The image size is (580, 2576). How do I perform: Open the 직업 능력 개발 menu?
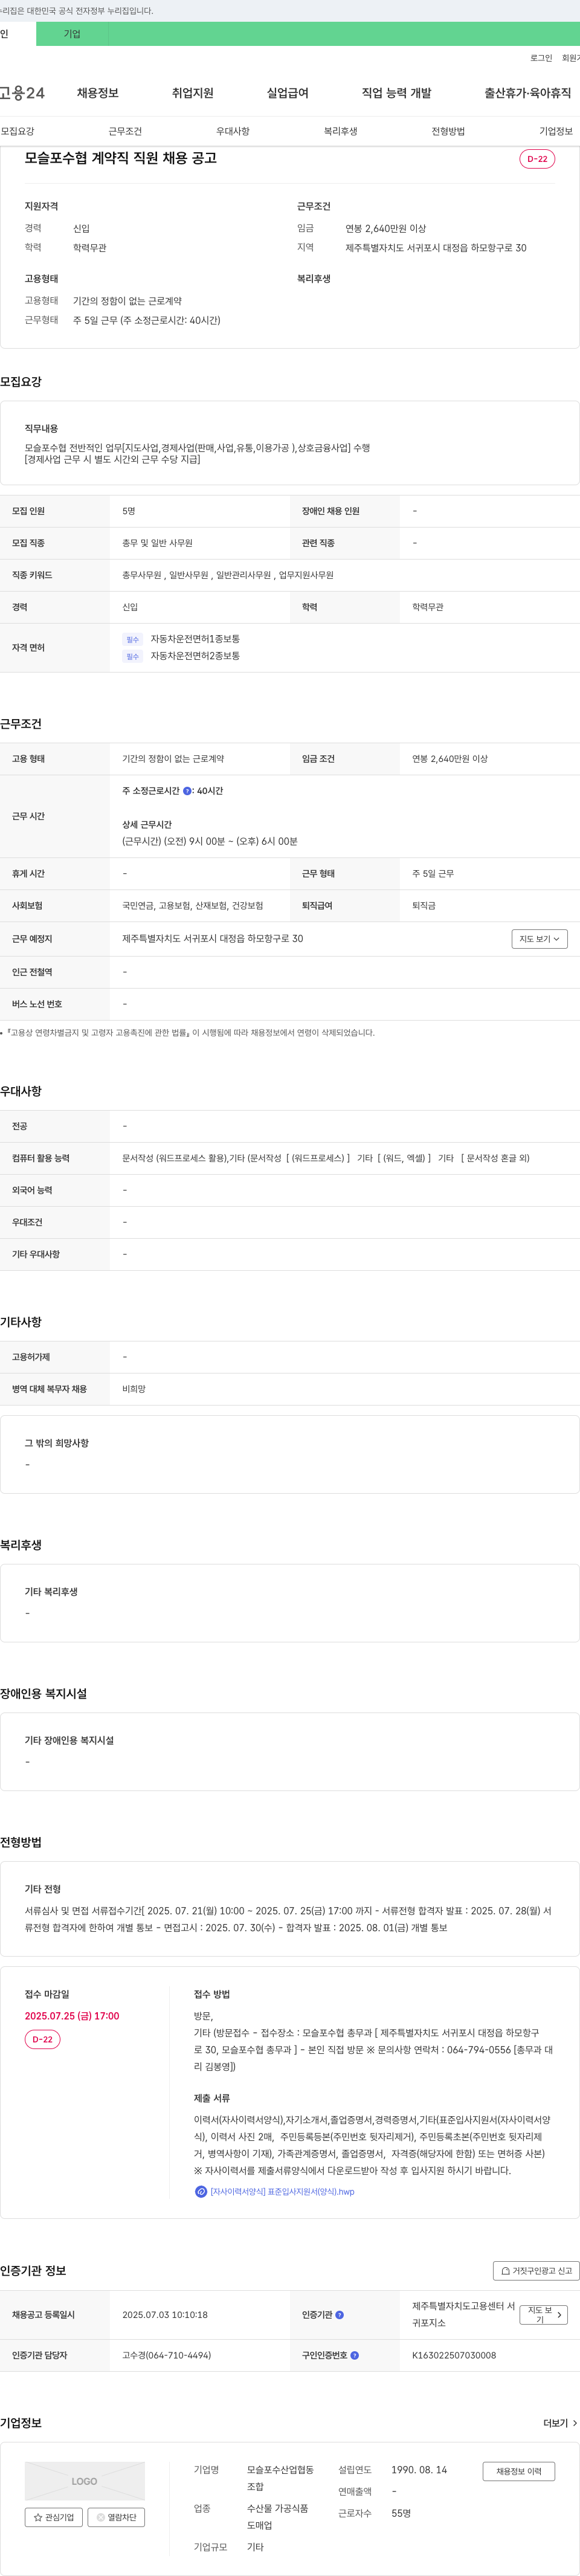click(396, 93)
